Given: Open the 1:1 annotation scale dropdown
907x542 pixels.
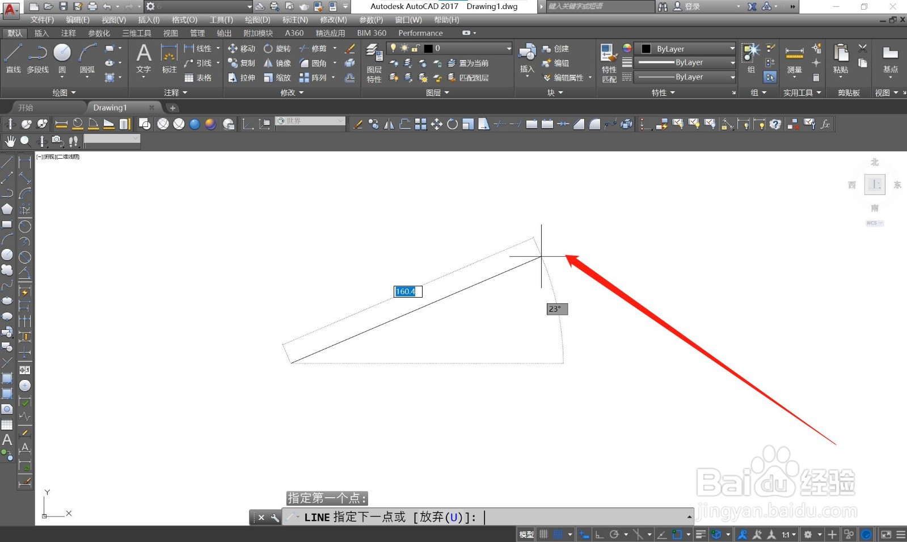Looking at the screenshot, I should 788,534.
